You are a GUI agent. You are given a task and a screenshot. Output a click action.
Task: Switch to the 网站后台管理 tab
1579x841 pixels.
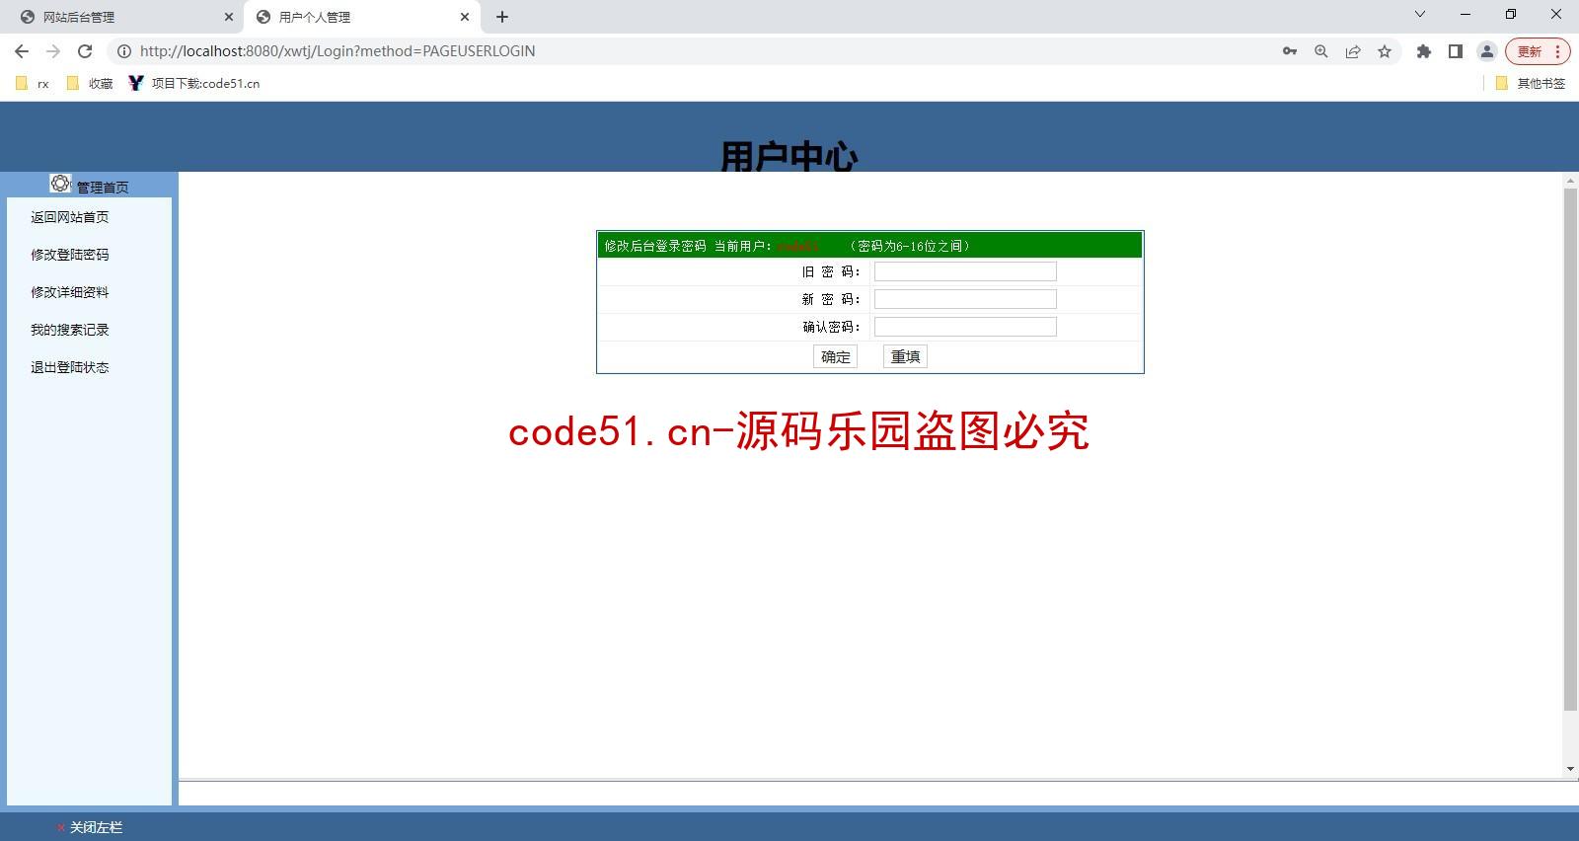coord(122,17)
